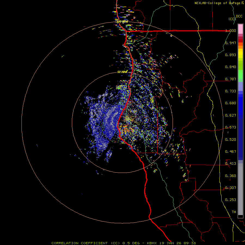Click the 0.680 scale value
Image resolution: width=245 pixels, height=245 pixels.
pos(231,103)
